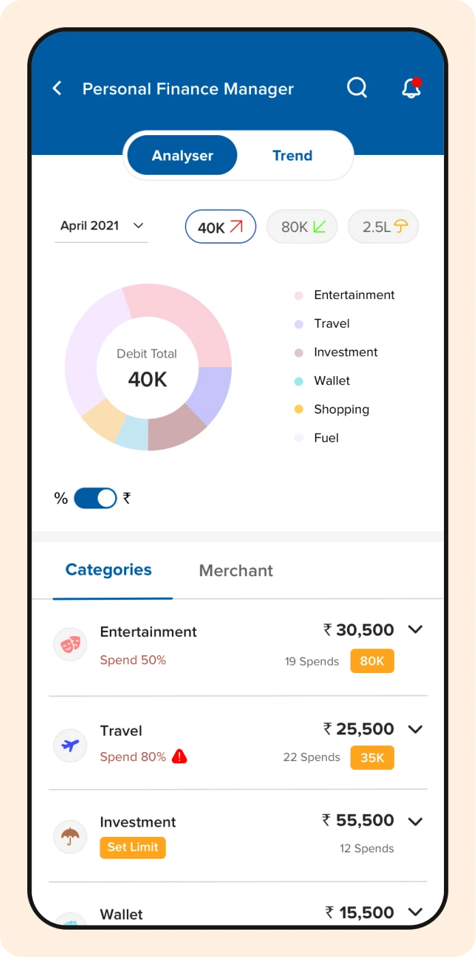Tap the 80K limit badge for Entertainment
Image resolution: width=476 pixels, height=957 pixels.
point(372,661)
